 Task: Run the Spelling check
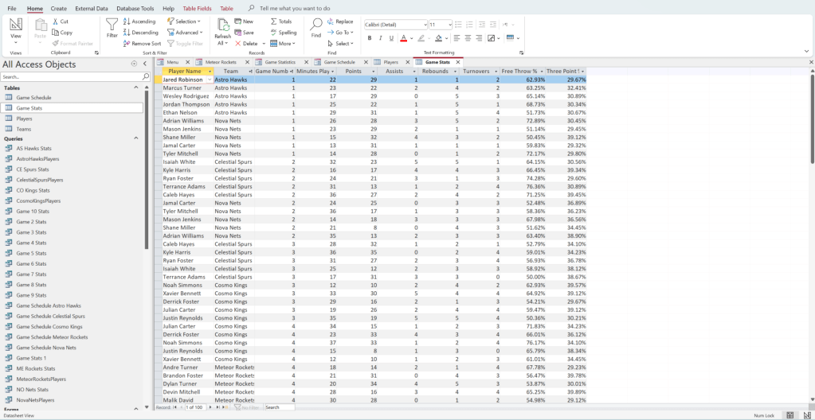[283, 33]
